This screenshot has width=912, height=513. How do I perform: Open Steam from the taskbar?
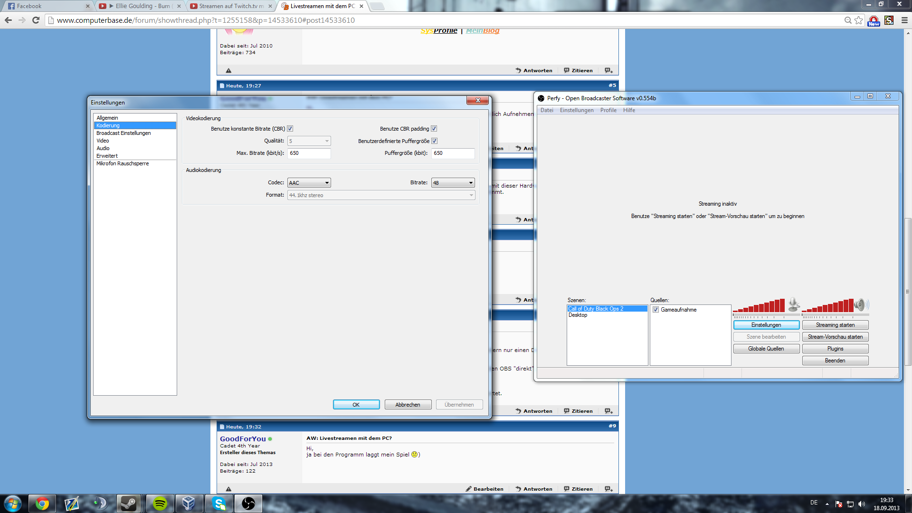pyautogui.click(x=128, y=503)
